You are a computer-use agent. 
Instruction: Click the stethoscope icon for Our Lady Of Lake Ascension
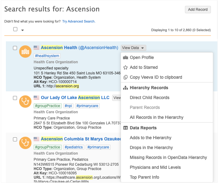[25, 102]
